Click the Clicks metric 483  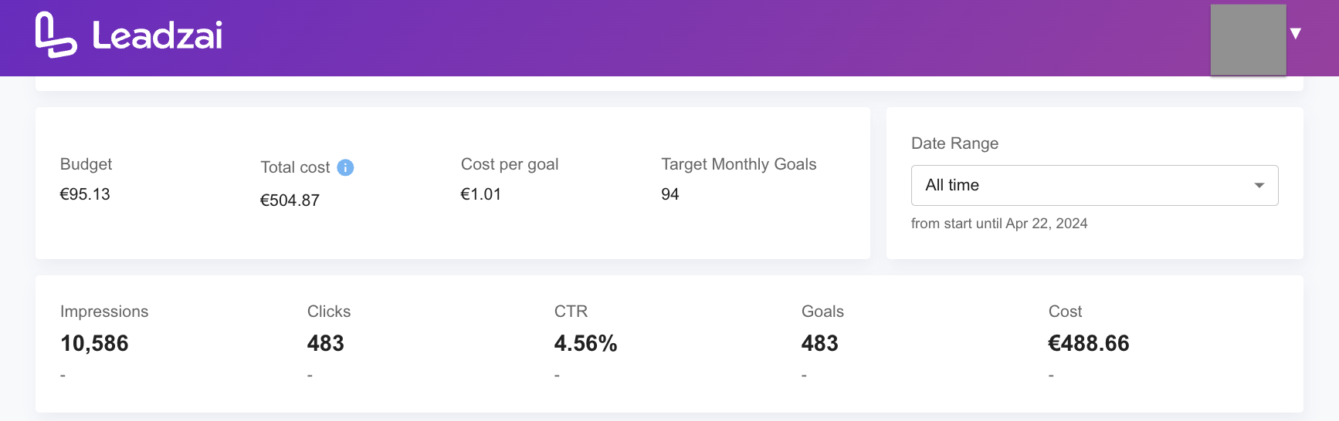click(326, 343)
